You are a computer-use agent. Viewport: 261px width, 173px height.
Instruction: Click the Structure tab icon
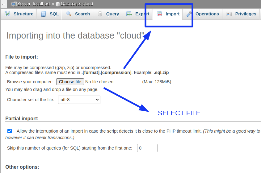[x=7, y=14]
